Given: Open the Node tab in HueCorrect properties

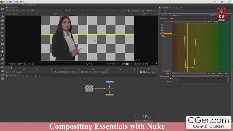Looking at the screenshot, I should [x=171, y=18].
